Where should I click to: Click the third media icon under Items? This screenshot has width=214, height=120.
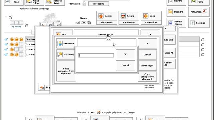pos(89,22)
